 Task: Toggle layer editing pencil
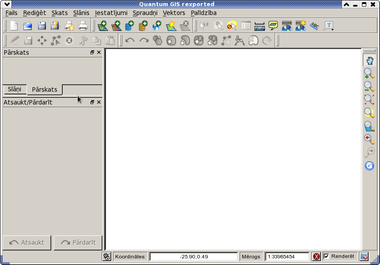(14, 41)
